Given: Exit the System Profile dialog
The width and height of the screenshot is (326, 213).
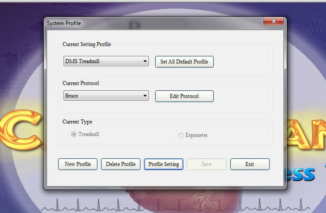Looking at the screenshot, I should pyautogui.click(x=250, y=164).
